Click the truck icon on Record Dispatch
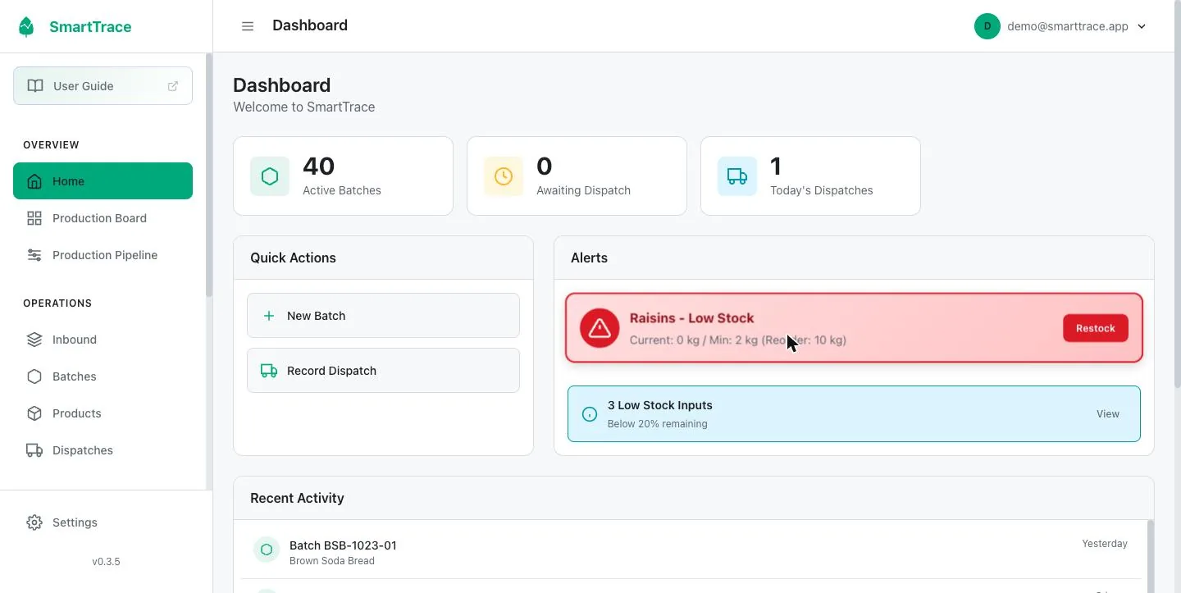The image size is (1181, 593). pos(269,371)
